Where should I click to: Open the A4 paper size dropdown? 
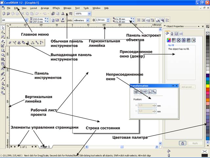(27, 20)
